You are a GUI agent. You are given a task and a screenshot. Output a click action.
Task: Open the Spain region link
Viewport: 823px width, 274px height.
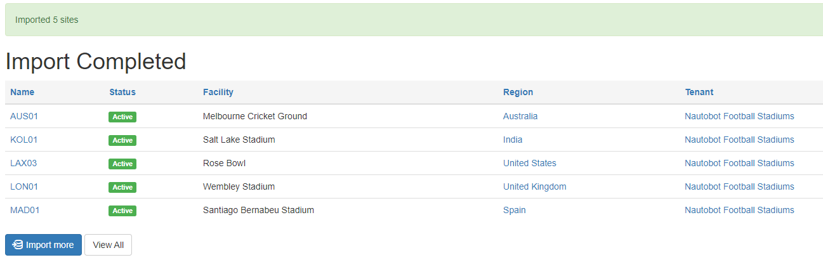(515, 210)
